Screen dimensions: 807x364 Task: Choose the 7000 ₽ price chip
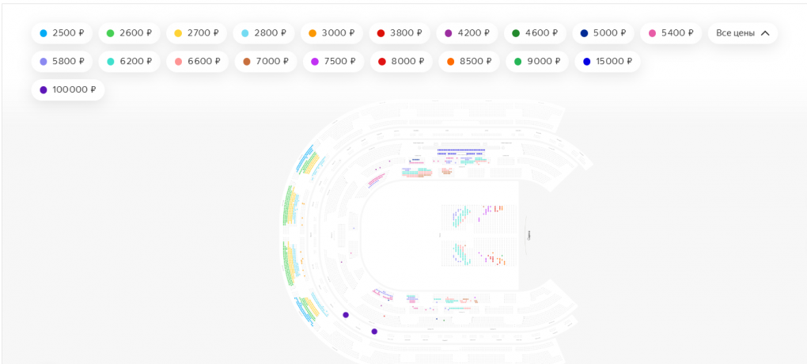coord(263,62)
